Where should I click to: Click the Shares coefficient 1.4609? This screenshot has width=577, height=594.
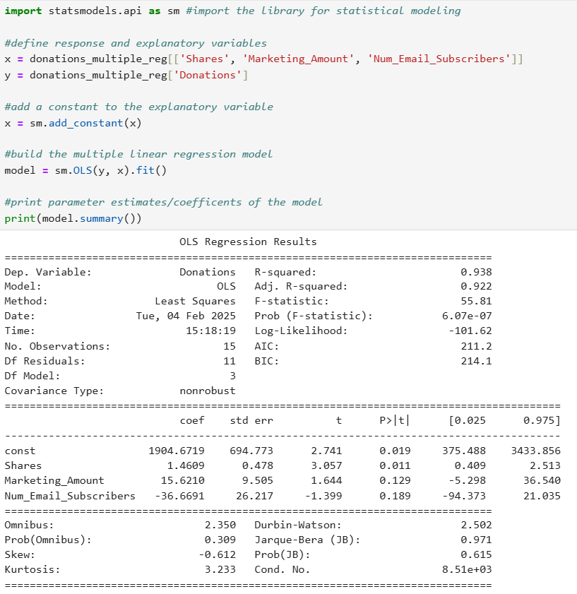[186, 465]
